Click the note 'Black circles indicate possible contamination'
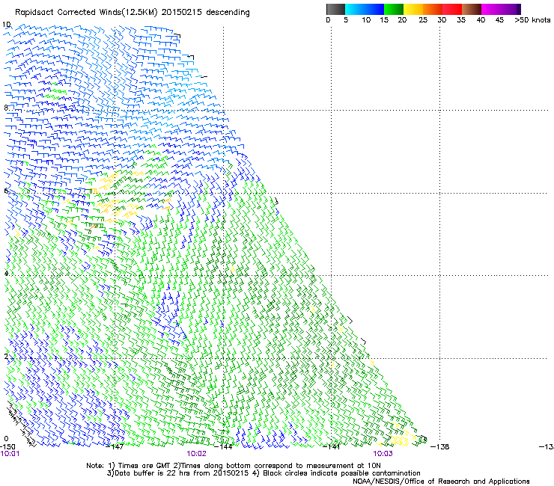This screenshot has width=554, height=486. click(x=341, y=473)
